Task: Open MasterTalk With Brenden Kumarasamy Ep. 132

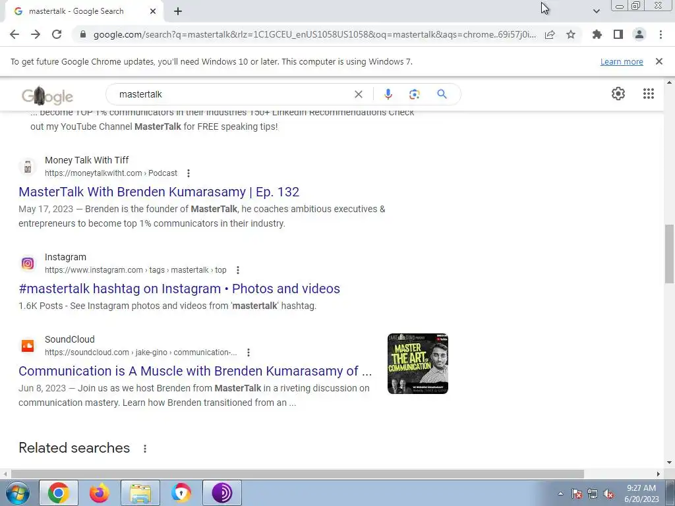Action: tap(159, 192)
